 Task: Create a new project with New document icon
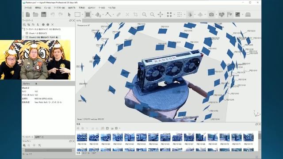pyautogui.click(x=28, y=15)
